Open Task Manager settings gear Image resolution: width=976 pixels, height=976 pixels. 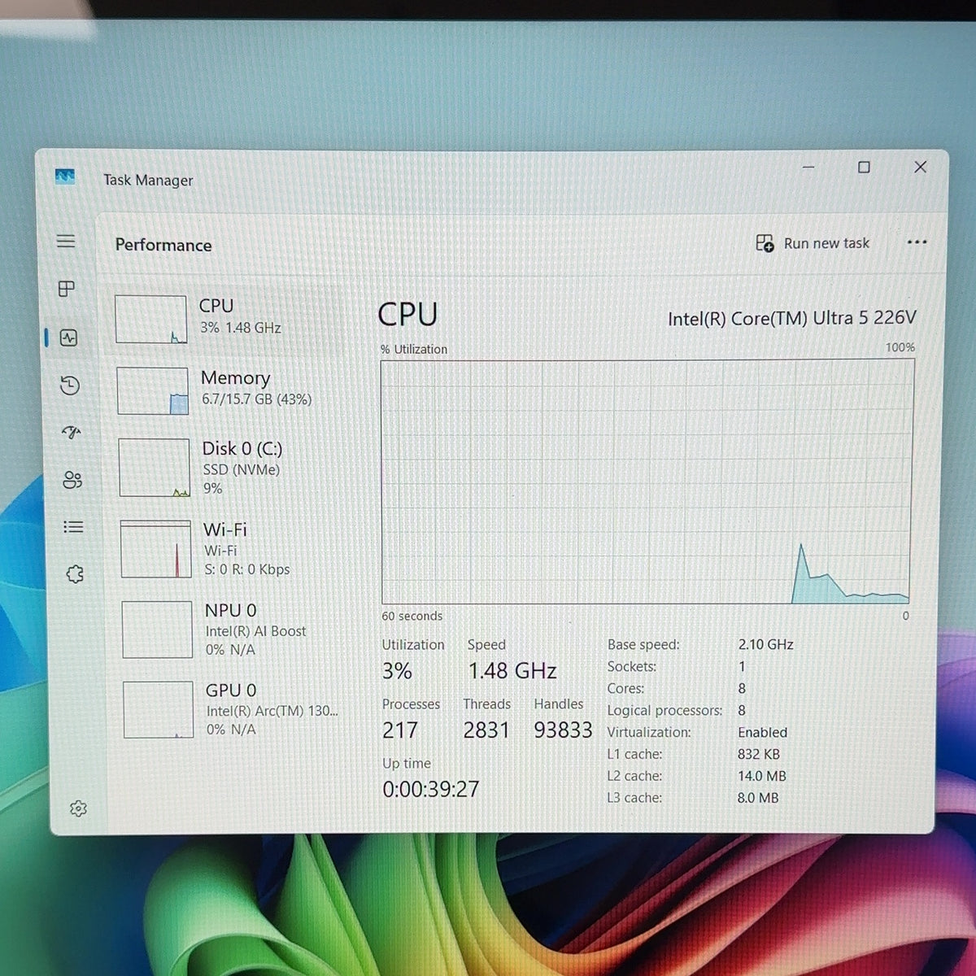78,808
